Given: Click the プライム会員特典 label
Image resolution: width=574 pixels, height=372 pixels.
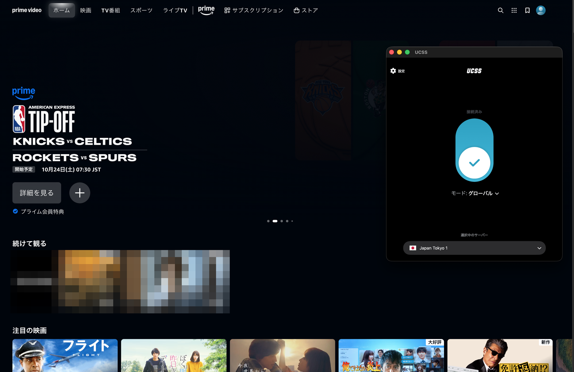Looking at the screenshot, I should (x=42, y=211).
